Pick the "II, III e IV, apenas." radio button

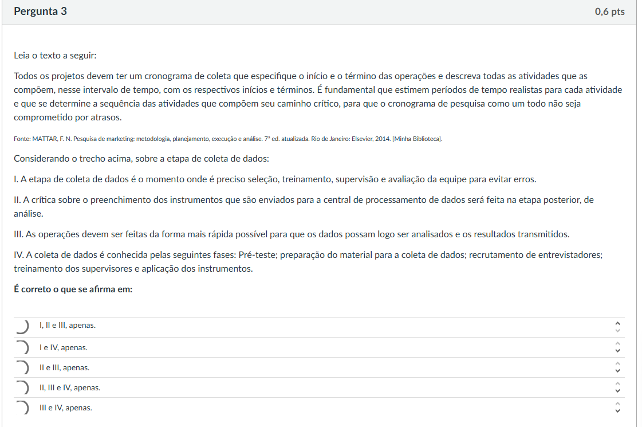click(x=21, y=387)
